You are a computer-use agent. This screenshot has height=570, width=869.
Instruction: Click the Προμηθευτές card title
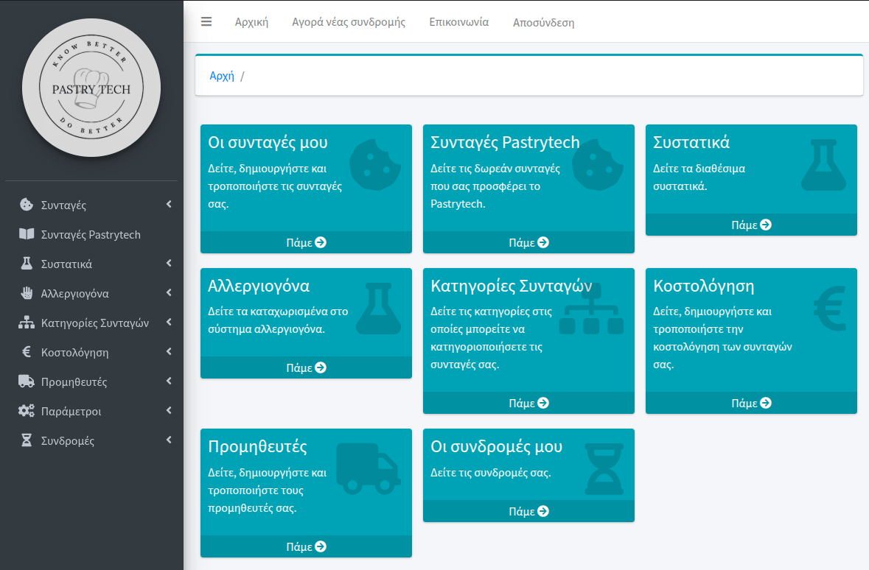(258, 446)
